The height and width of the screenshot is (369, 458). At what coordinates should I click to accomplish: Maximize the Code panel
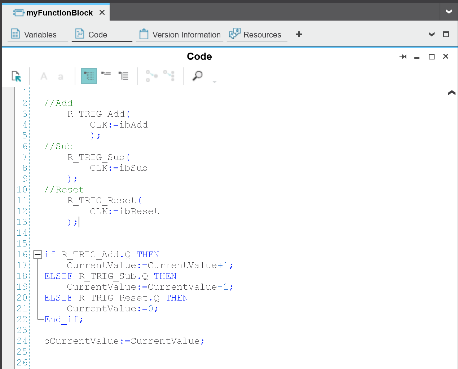(432, 57)
